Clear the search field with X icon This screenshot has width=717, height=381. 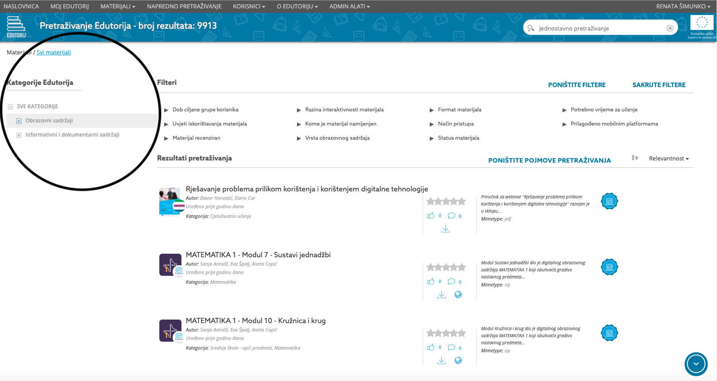670,28
